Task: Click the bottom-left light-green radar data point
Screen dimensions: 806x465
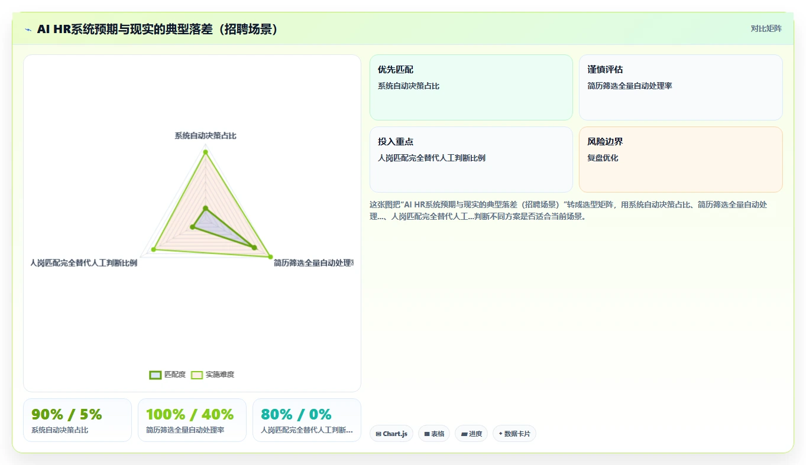Action: 154,249
